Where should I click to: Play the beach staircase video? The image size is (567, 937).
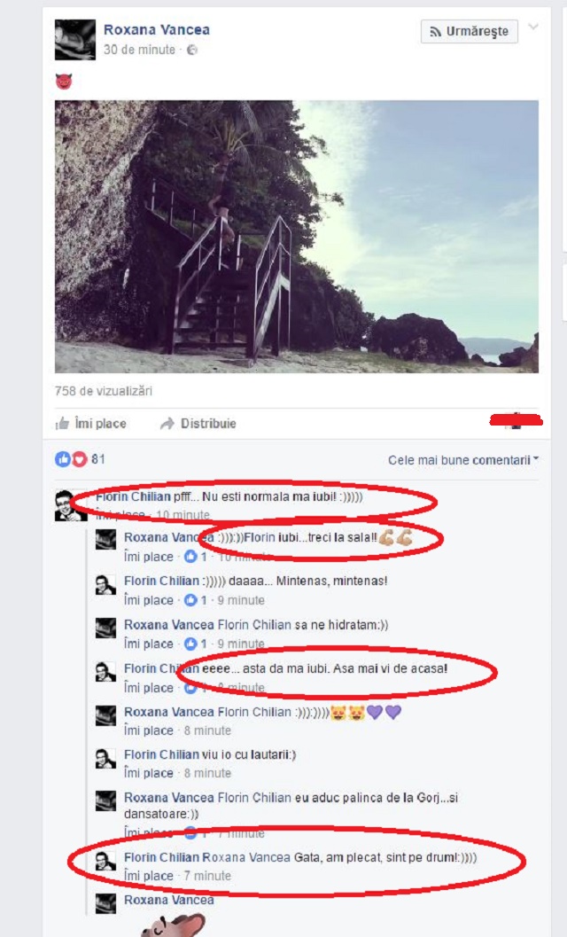(296, 237)
